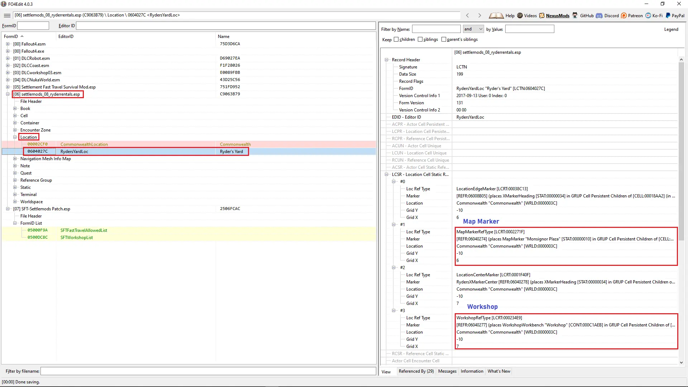Switch to the View tab

386,372
